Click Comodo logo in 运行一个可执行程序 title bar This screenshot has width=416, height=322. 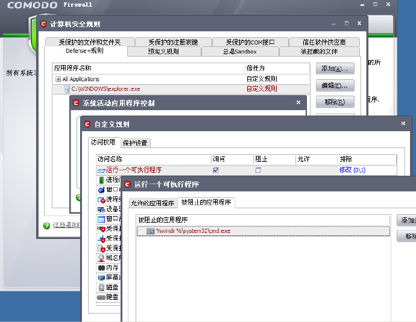click(x=128, y=184)
